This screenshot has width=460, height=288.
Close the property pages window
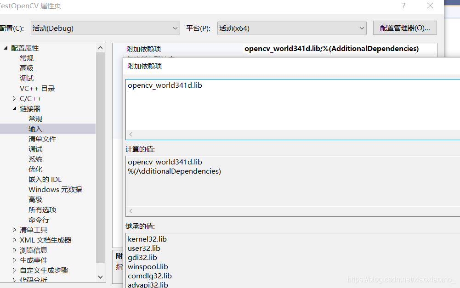430,6
